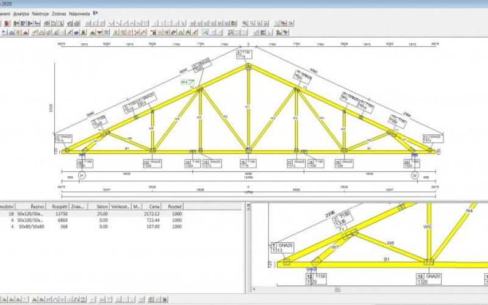Click plate label 13 GNA20 1320 in detail view
488x305 pixels.
429,279
